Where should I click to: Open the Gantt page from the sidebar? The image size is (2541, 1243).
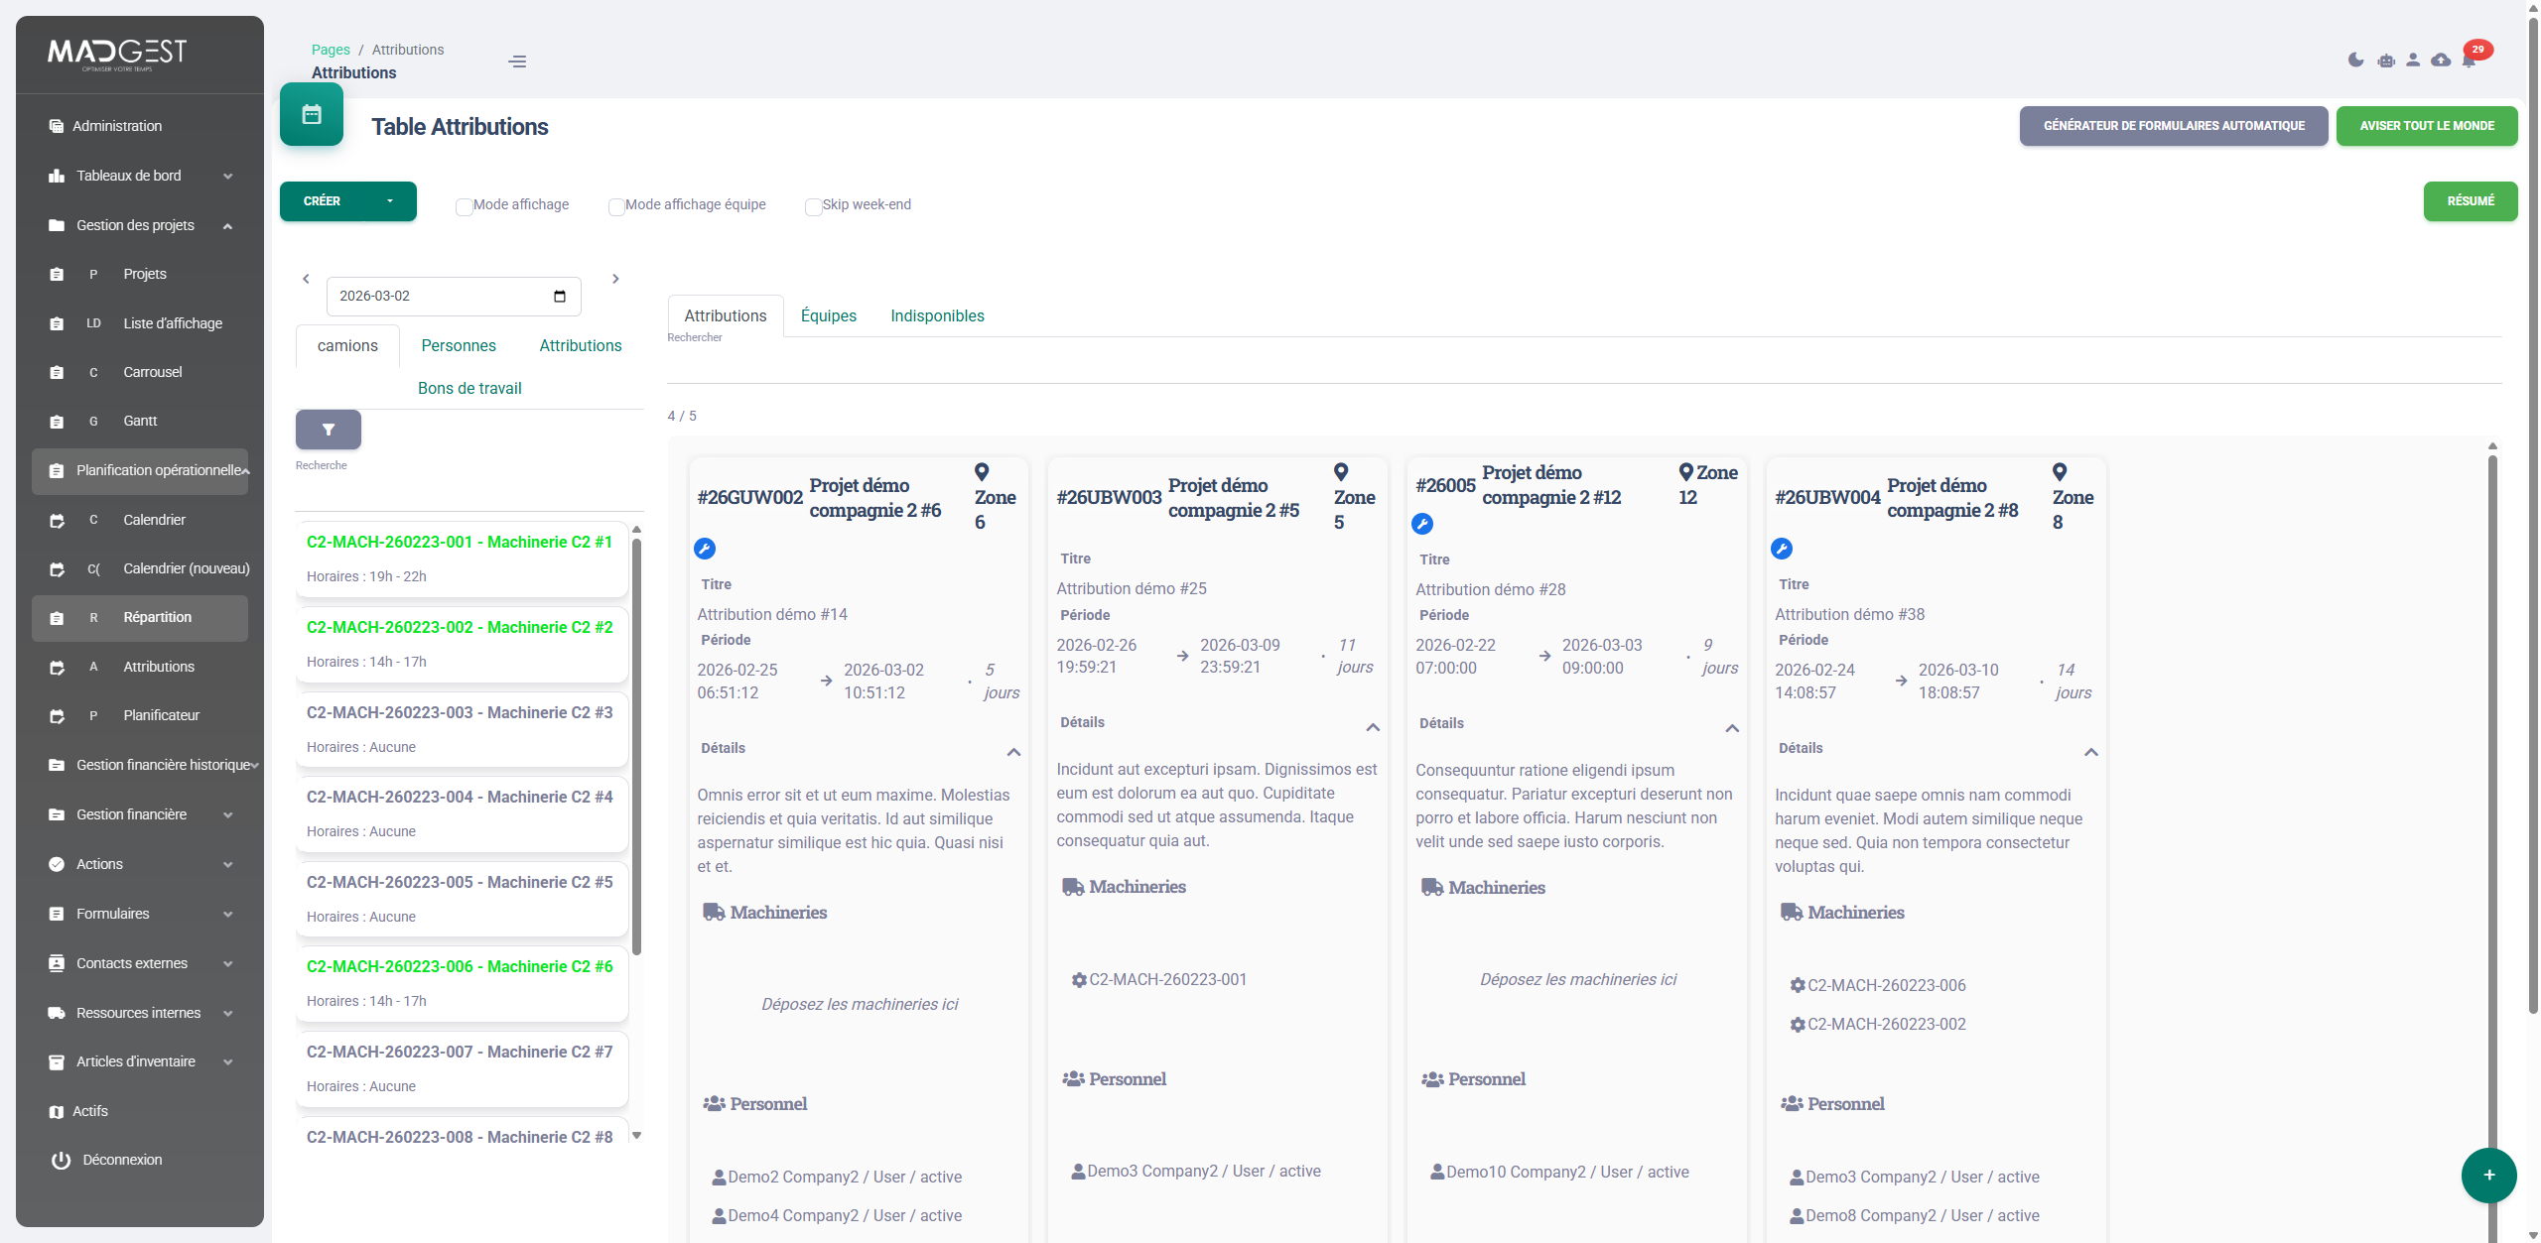(x=139, y=421)
